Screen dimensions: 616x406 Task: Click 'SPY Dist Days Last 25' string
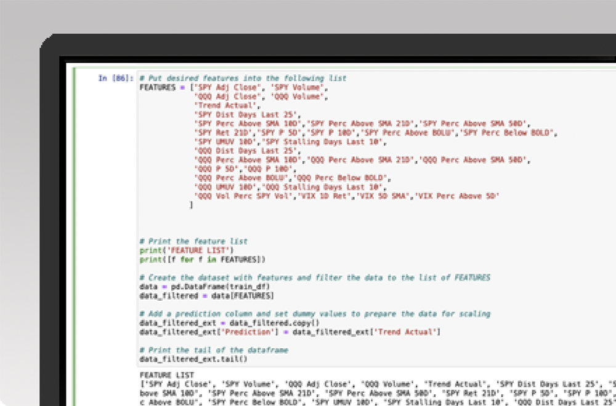coord(246,114)
